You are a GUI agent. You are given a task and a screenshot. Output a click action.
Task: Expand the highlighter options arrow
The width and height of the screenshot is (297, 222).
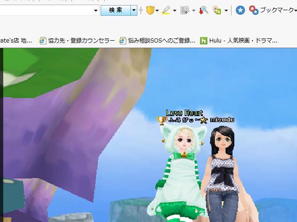tap(174, 10)
